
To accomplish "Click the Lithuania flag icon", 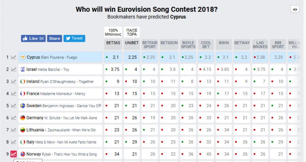I will [x=23, y=130].
